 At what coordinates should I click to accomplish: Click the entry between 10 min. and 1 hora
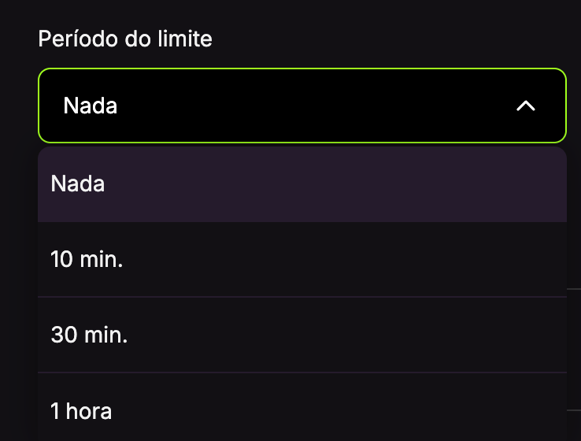(302, 335)
